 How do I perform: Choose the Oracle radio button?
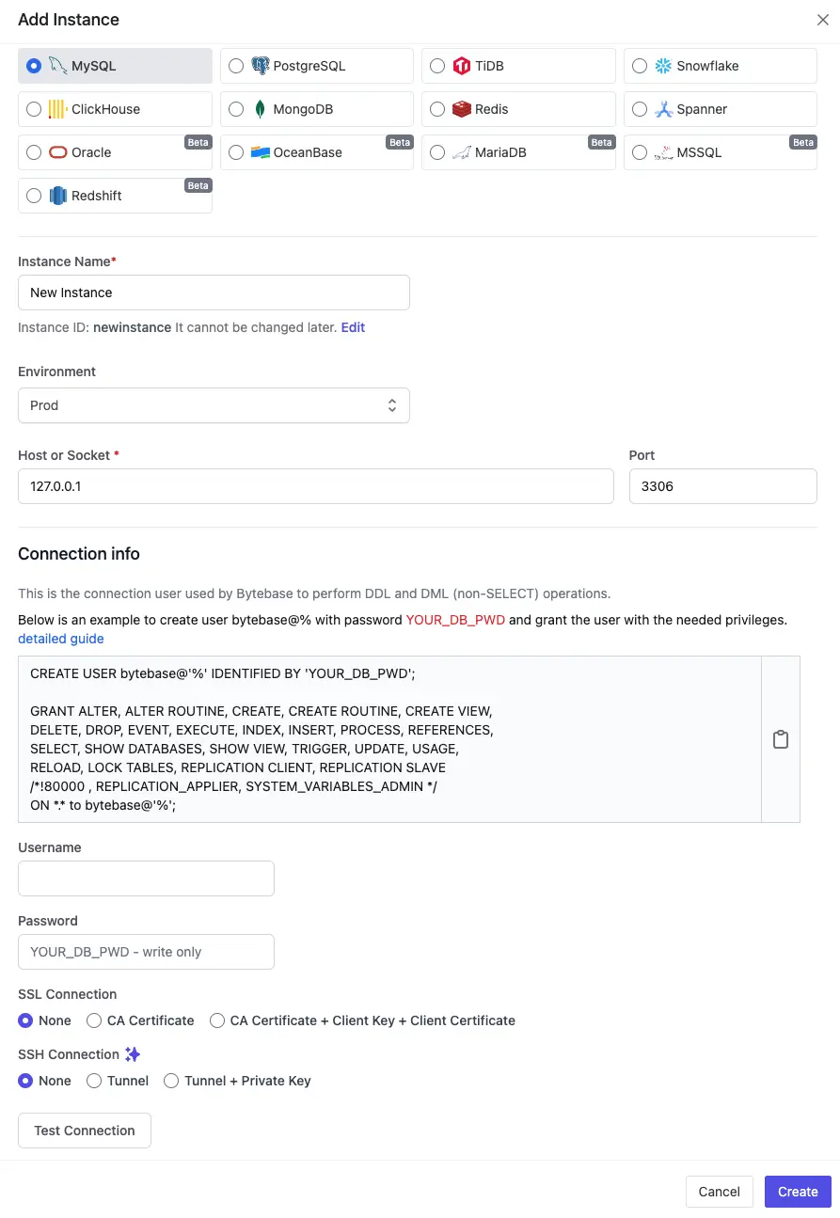(x=34, y=152)
